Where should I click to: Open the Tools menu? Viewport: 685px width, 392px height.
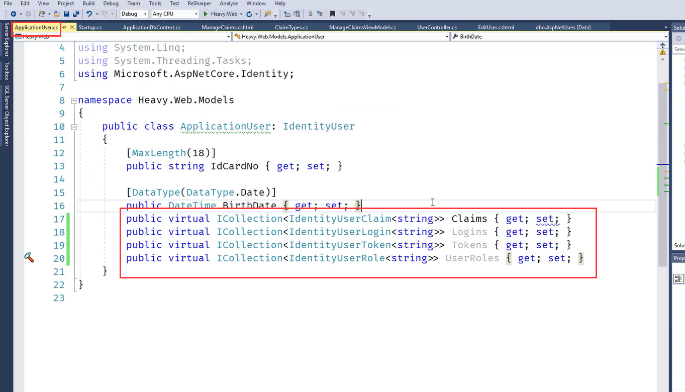pos(155,4)
